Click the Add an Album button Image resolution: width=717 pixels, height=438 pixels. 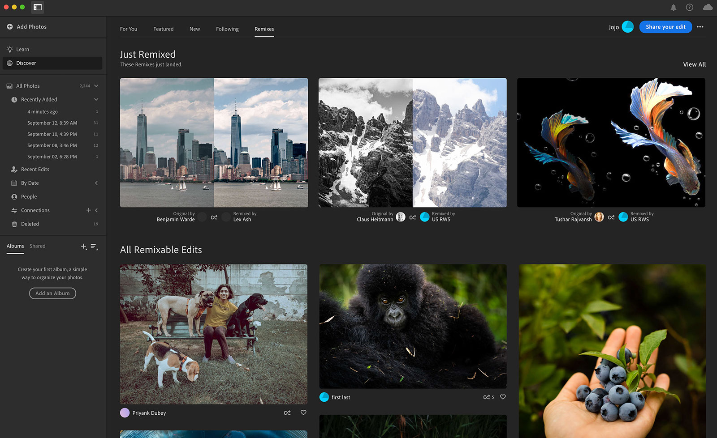click(52, 293)
